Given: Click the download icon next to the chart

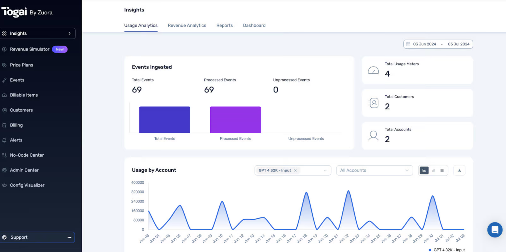Looking at the screenshot, I should tap(459, 170).
